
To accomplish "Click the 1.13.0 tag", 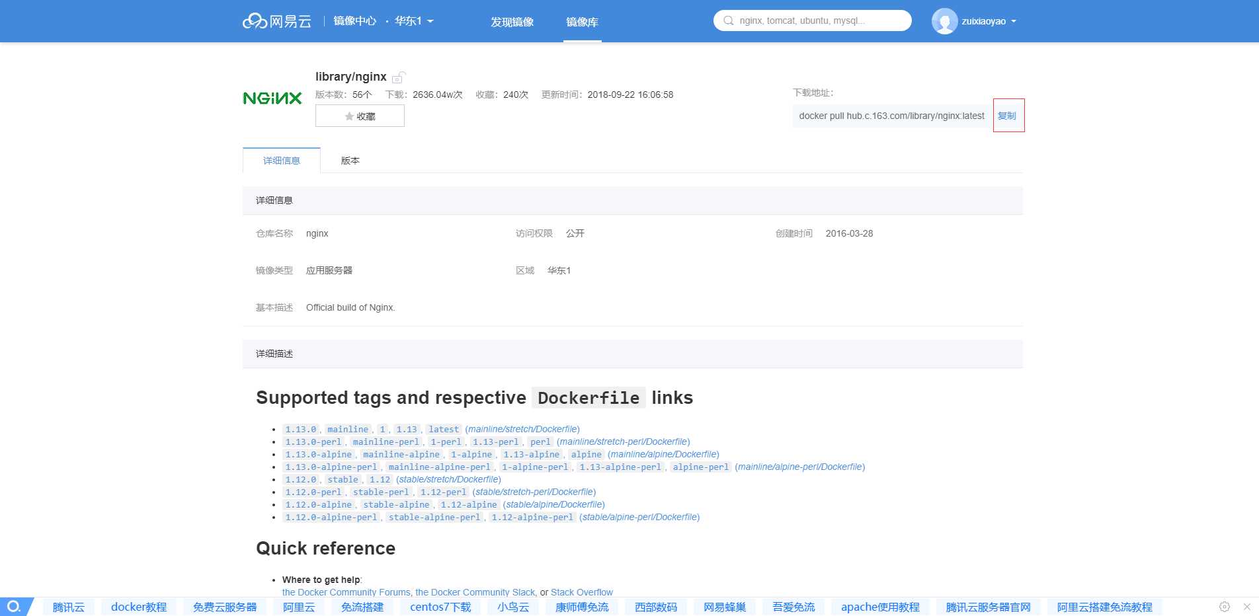I will pos(301,430).
